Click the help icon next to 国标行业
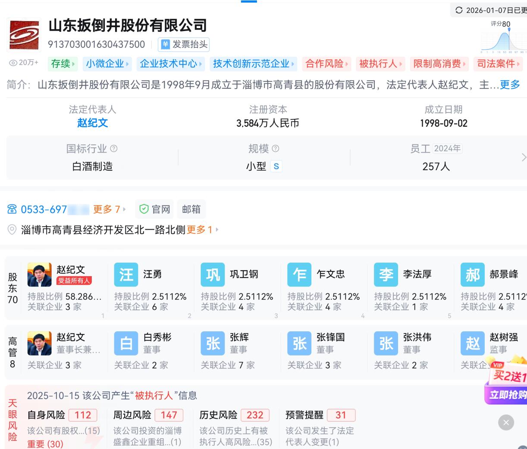The image size is (527, 449). tap(114, 149)
